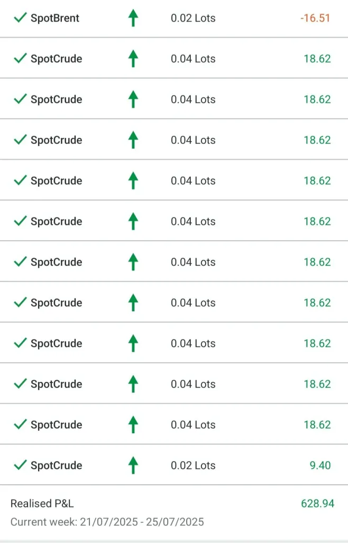This screenshot has height=543, width=348.
Task: Click the green up arrow in SpotBrent row
Action: pyautogui.click(x=133, y=18)
